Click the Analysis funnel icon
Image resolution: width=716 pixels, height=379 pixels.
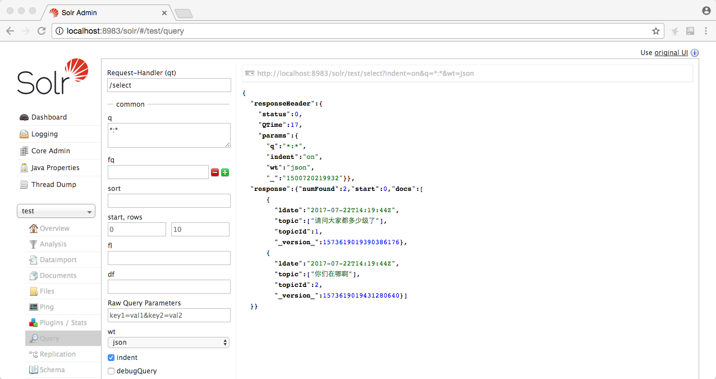click(34, 244)
